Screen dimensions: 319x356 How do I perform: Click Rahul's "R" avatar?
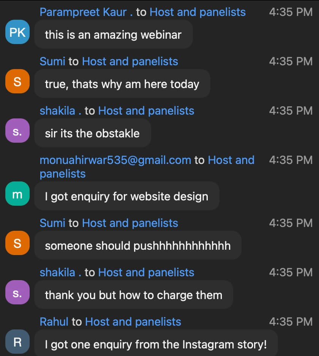tap(17, 342)
